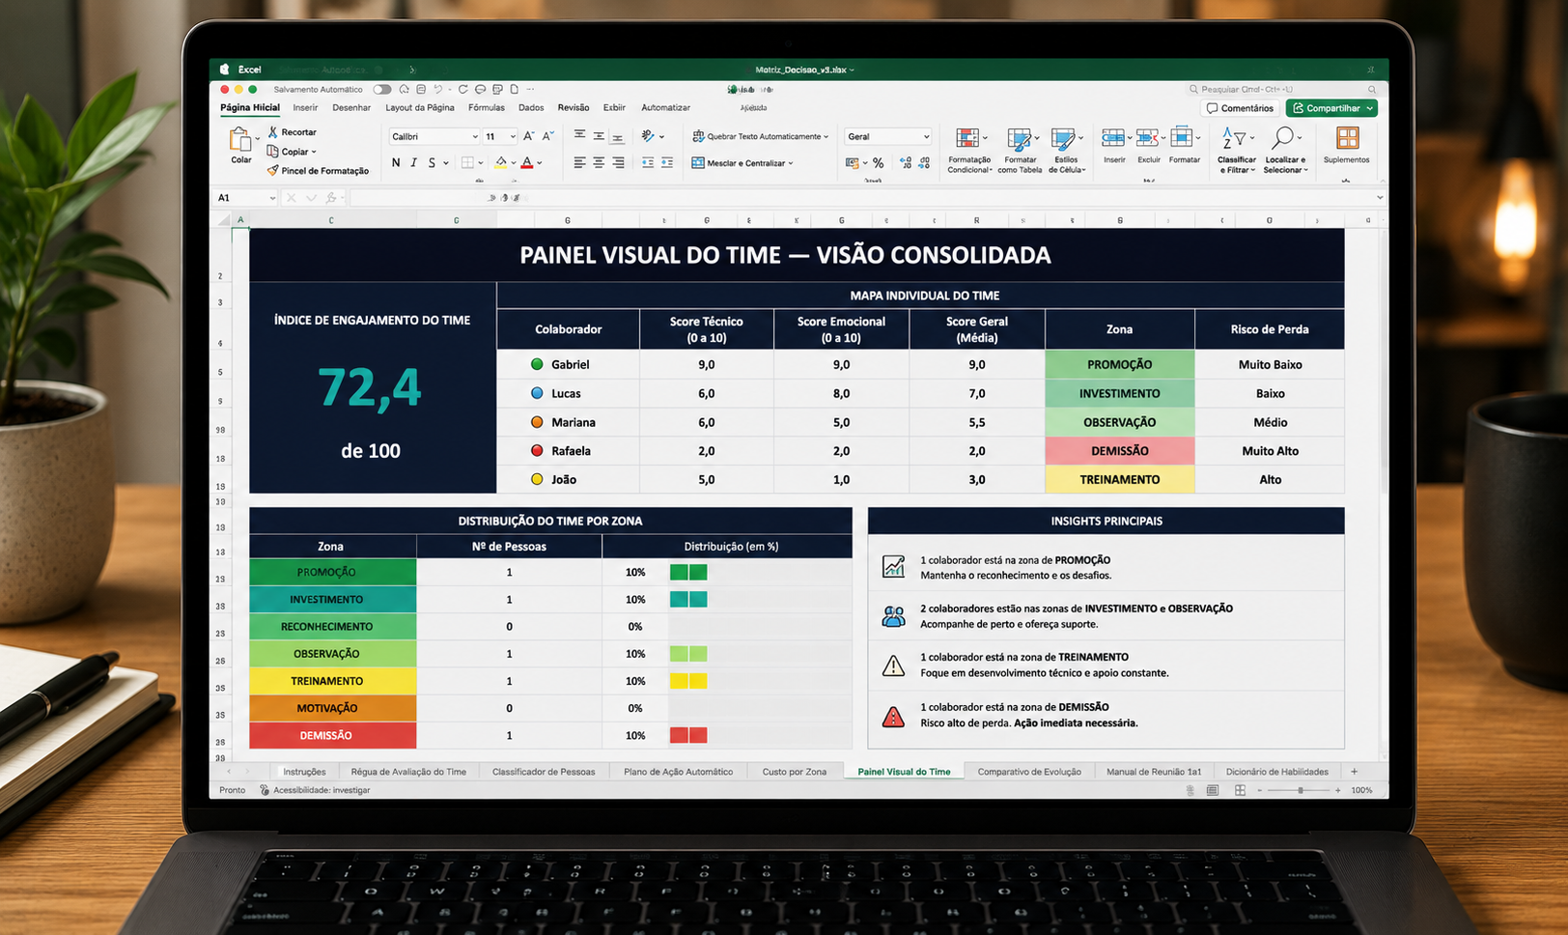Click the underline S button
The height and width of the screenshot is (935, 1568).
click(432, 163)
